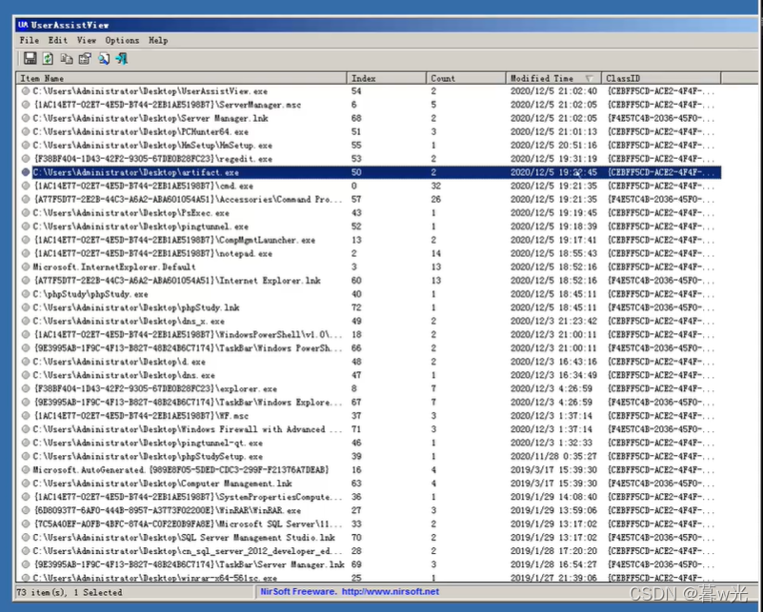Click the circle icon beside PCHunter64.exe row
Screen dimensions: 763x612
pos(26,131)
